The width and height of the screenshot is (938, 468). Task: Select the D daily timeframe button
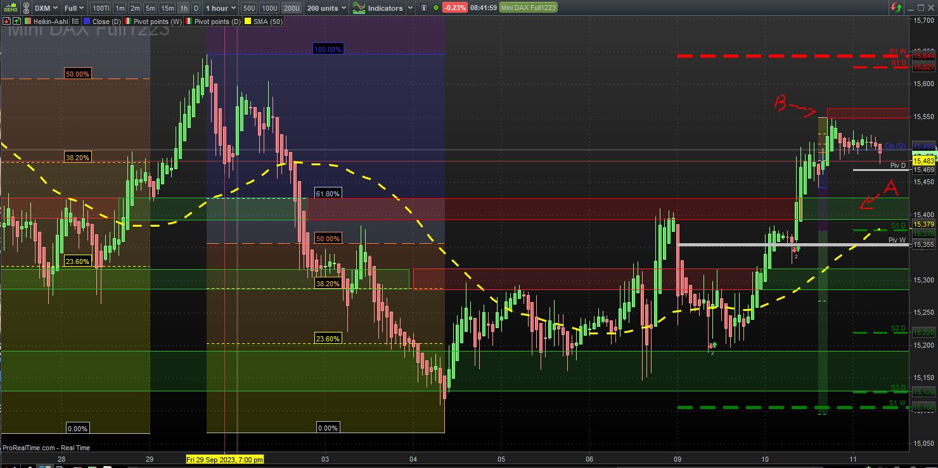coord(195,8)
